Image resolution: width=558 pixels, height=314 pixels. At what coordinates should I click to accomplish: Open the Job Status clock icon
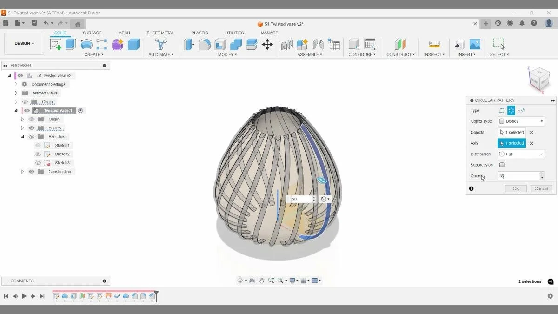coord(510,23)
